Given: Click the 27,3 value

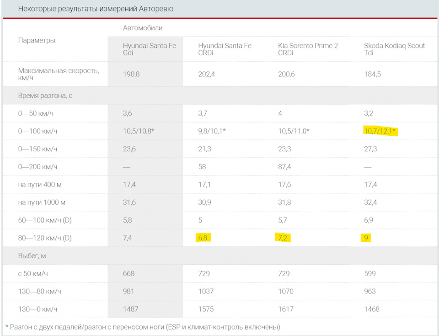Looking at the screenshot, I should [x=370, y=149].
